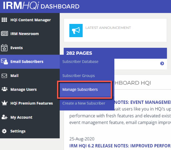Click the IRM Newsroom newspaper icon
The height and width of the screenshot is (150, 171).
[4, 34]
